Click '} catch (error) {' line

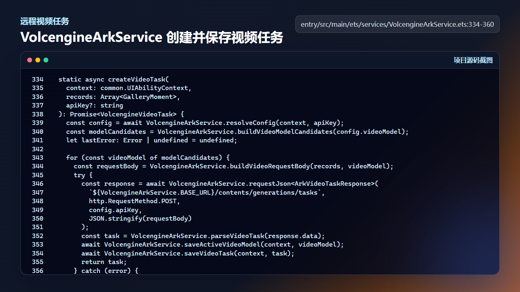106,271
